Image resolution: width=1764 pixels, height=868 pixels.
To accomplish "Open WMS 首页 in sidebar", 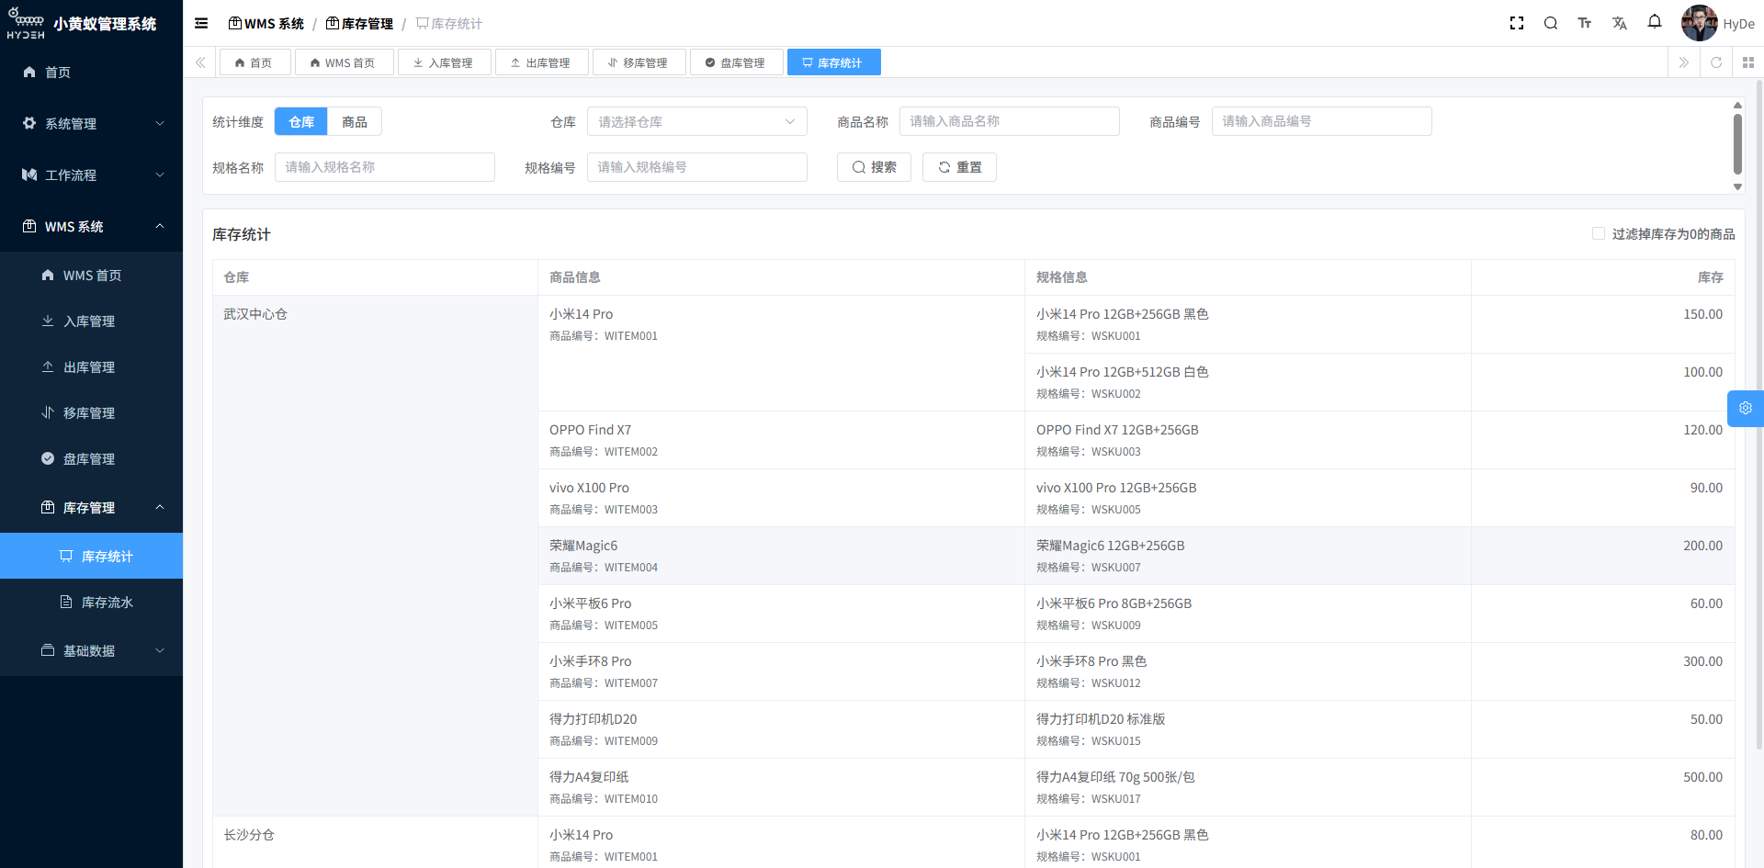I will coord(92,276).
